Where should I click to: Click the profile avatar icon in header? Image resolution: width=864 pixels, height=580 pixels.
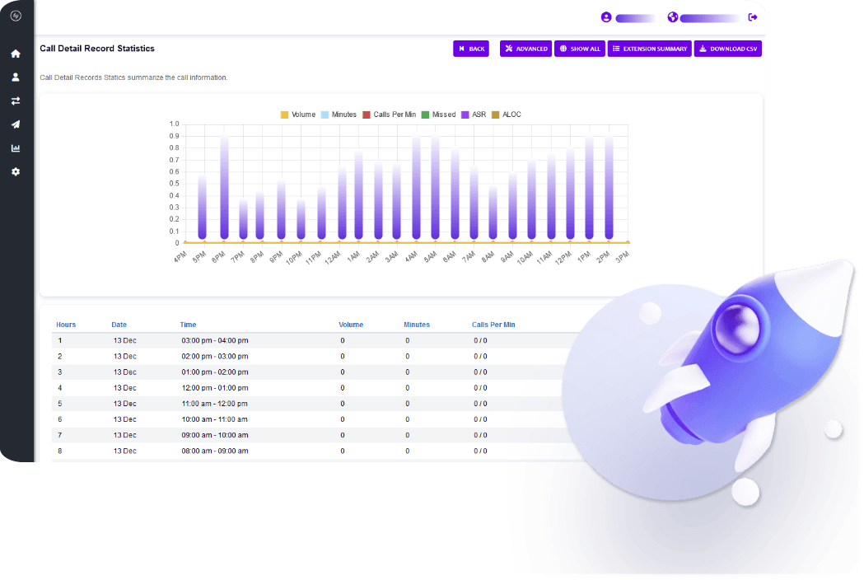coord(606,17)
